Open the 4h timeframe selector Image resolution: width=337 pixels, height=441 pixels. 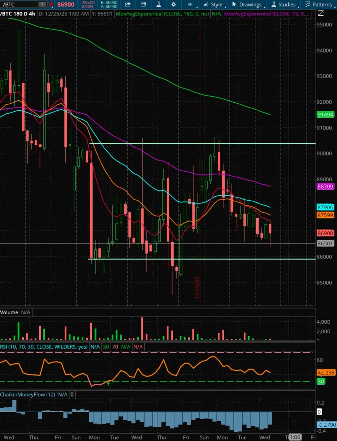point(190,4)
